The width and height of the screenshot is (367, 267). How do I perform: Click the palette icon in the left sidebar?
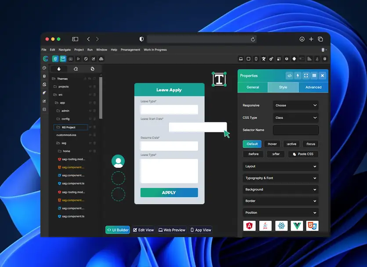pos(44,68)
